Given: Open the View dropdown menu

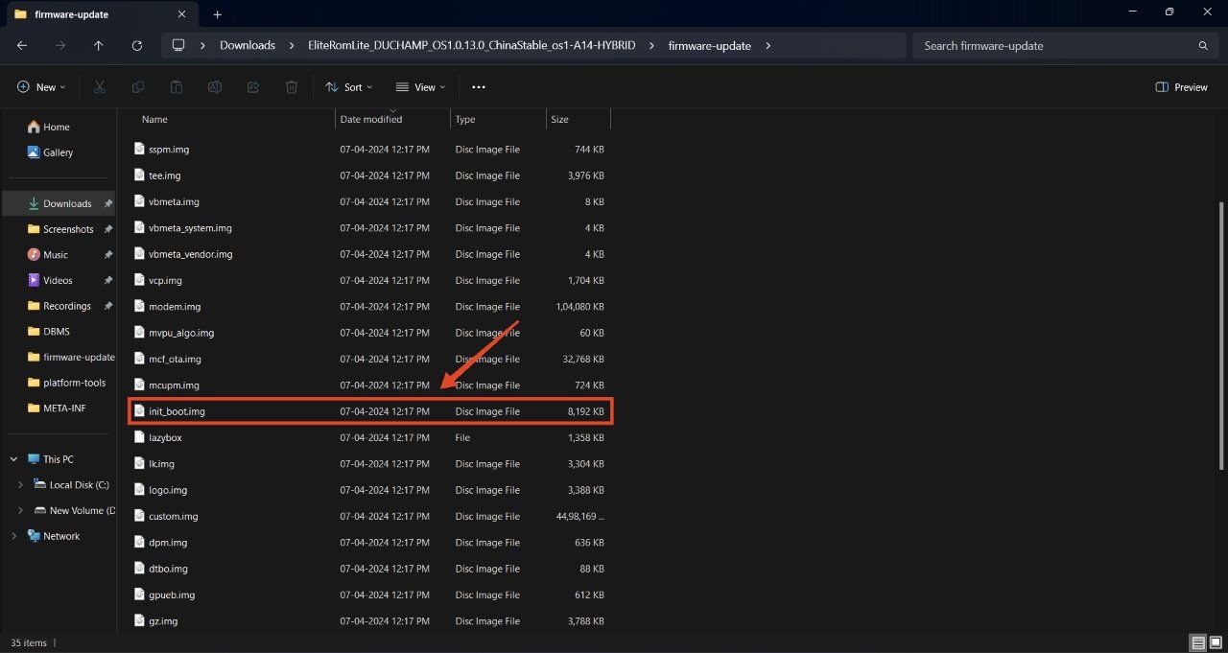Looking at the screenshot, I should pyautogui.click(x=421, y=87).
